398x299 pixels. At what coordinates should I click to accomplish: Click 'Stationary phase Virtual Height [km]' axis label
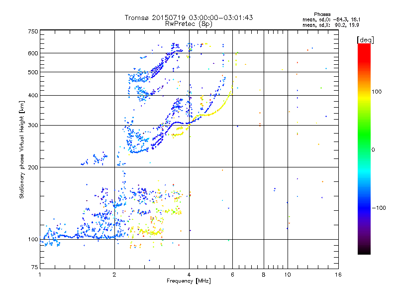click(22, 149)
